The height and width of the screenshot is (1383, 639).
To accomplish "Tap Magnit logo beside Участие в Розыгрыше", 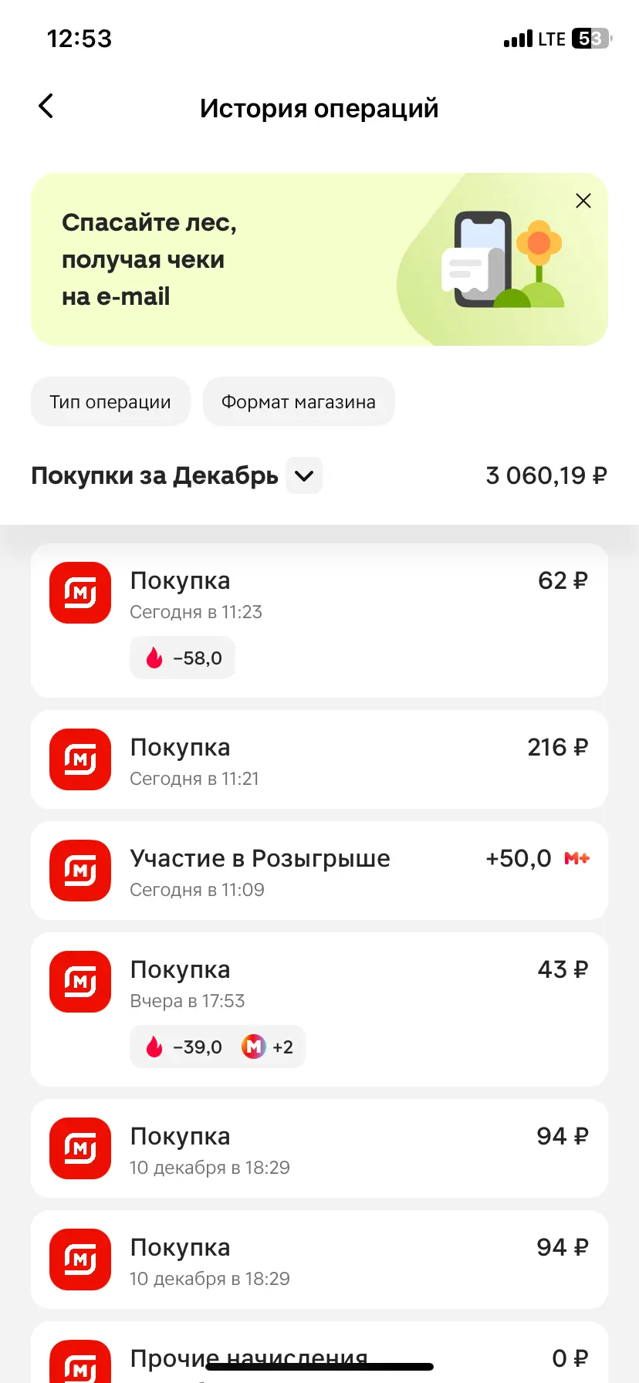I will pyautogui.click(x=80, y=871).
